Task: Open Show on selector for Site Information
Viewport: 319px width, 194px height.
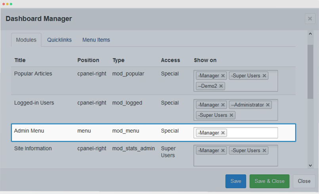Action: point(236,161)
